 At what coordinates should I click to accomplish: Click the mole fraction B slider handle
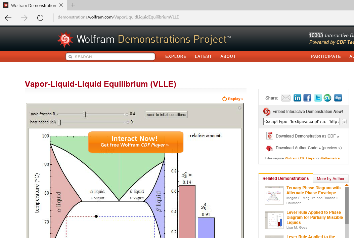click(x=84, y=114)
